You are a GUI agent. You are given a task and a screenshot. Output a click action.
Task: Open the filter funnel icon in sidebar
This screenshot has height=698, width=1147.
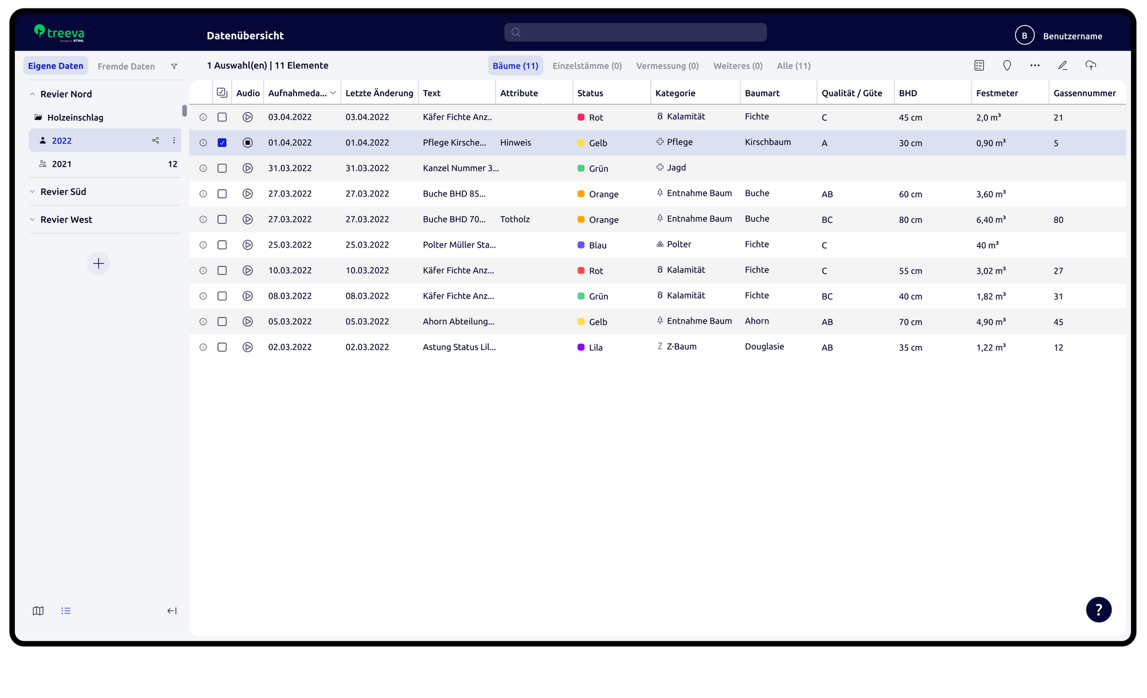pyautogui.click(x=174, y=66)
